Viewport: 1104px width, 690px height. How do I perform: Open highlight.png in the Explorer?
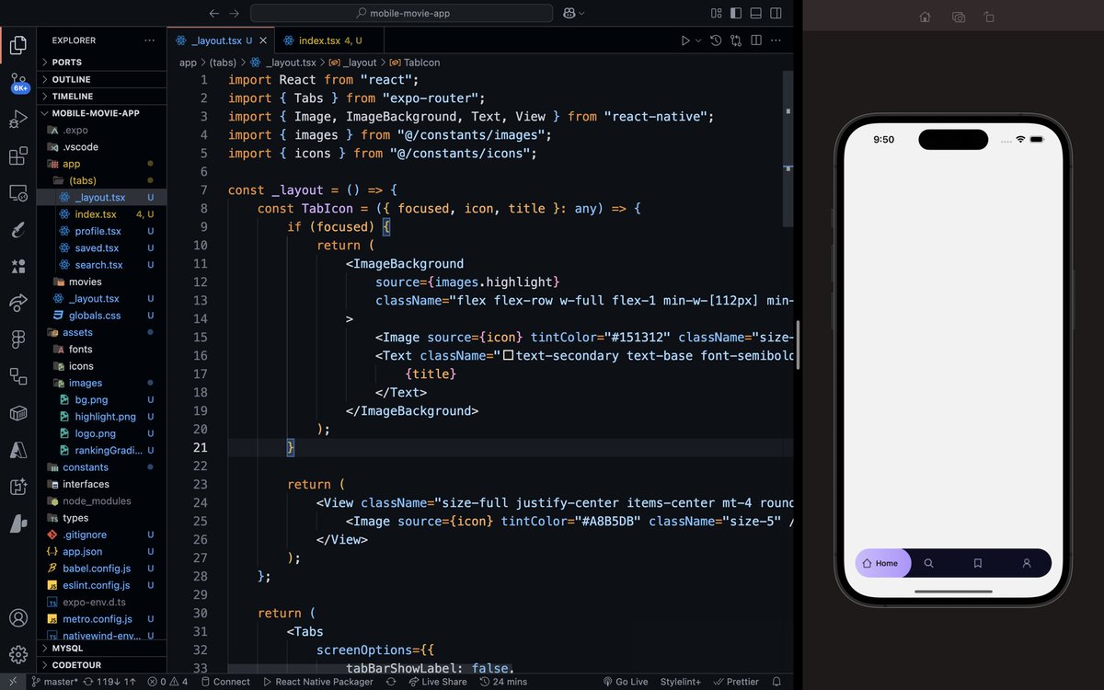point(102,417)
